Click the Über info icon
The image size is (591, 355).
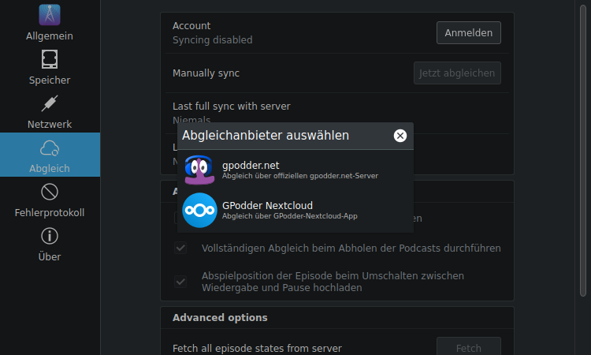coord(50,236)
